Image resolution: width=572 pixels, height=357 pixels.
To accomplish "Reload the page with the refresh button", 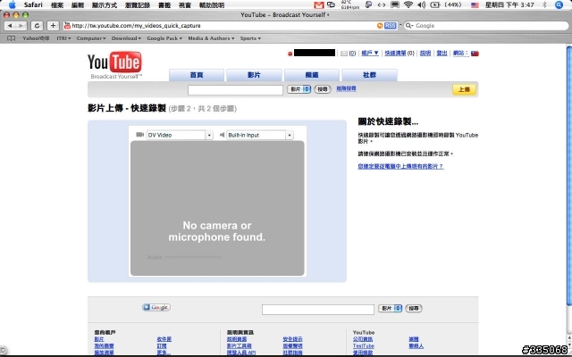I will 37,26.
